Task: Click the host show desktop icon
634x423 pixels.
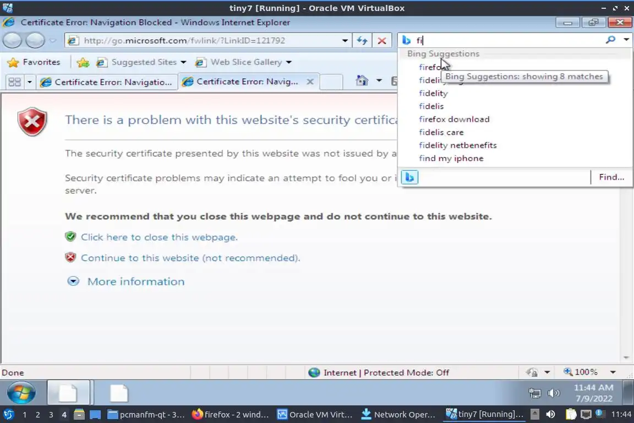Action: coord(95,414)
